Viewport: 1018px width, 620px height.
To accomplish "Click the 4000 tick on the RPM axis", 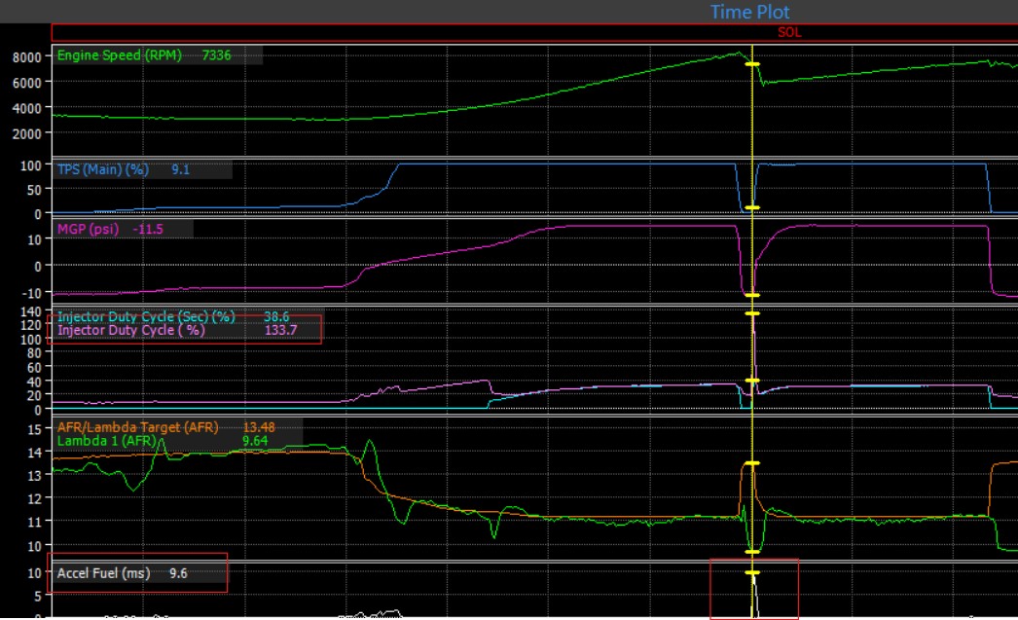I will point(26,108).
